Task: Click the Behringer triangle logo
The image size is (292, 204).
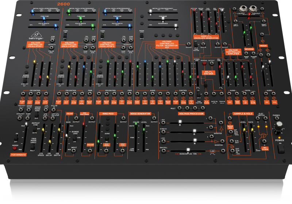Action: [x=36, y=34]
